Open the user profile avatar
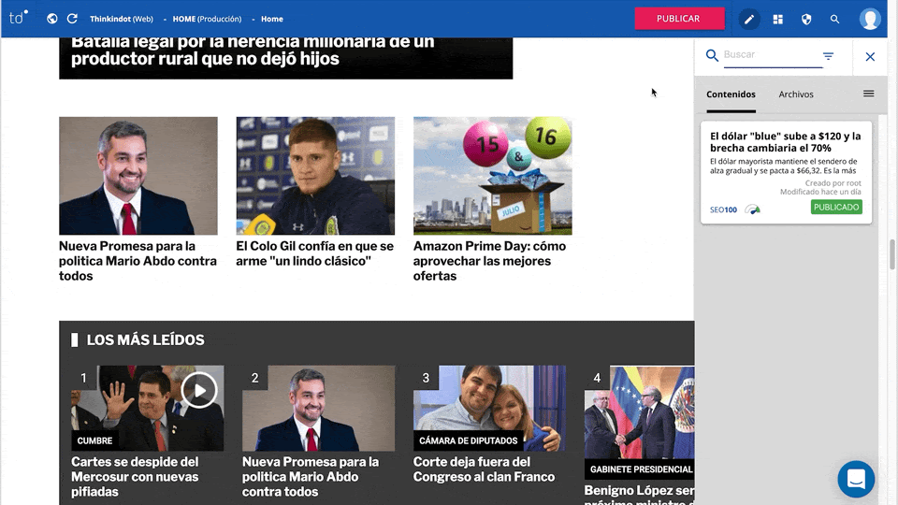 click(870, 19)
